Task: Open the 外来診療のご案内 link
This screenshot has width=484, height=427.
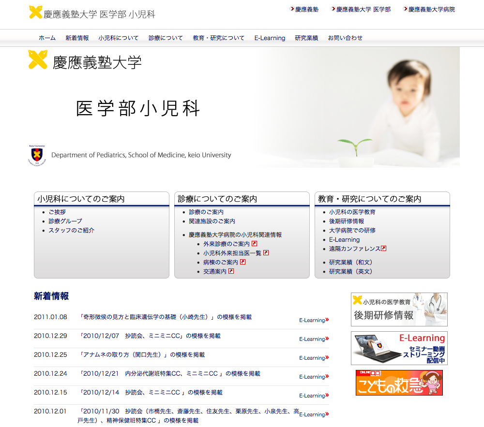Action: coord(226,244)
